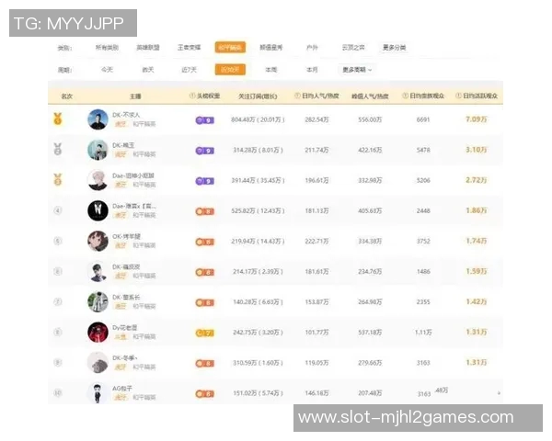Click the 日均活跃观众 column header text
Viewport: 552px width, 441px height.
[480, 96]
